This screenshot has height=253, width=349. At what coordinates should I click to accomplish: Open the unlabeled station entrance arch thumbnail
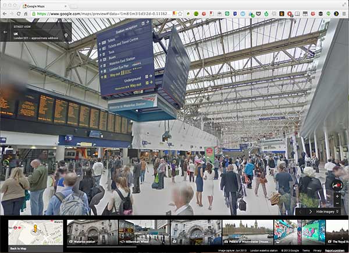[x=196, y=232]
